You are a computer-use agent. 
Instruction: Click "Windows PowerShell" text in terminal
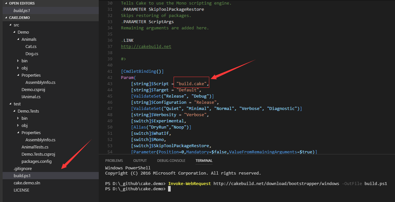click(128, 168)
